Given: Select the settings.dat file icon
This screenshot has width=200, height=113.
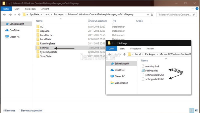Looking at the screenshot, I should point(143,71).
